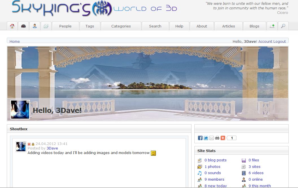Share page on Facebook
The height and width of the screenshot is (188, 298).
point(200,138)
